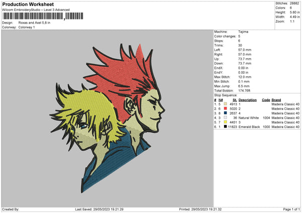Click the Code column header
302x213 pixels.
266,100
